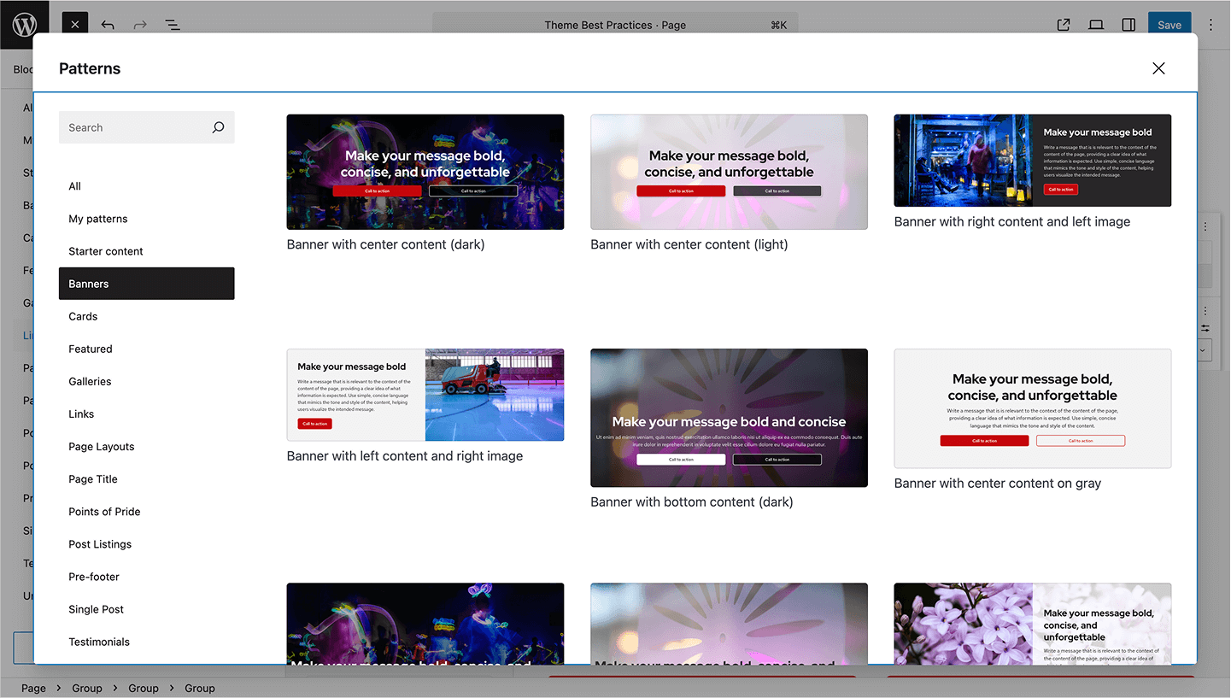Toggle the block inserter close button
This screenshot has width=1231, height=698.
75,25
